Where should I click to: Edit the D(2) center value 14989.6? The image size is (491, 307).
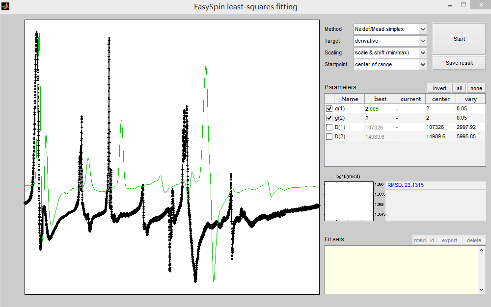point(440,137)
